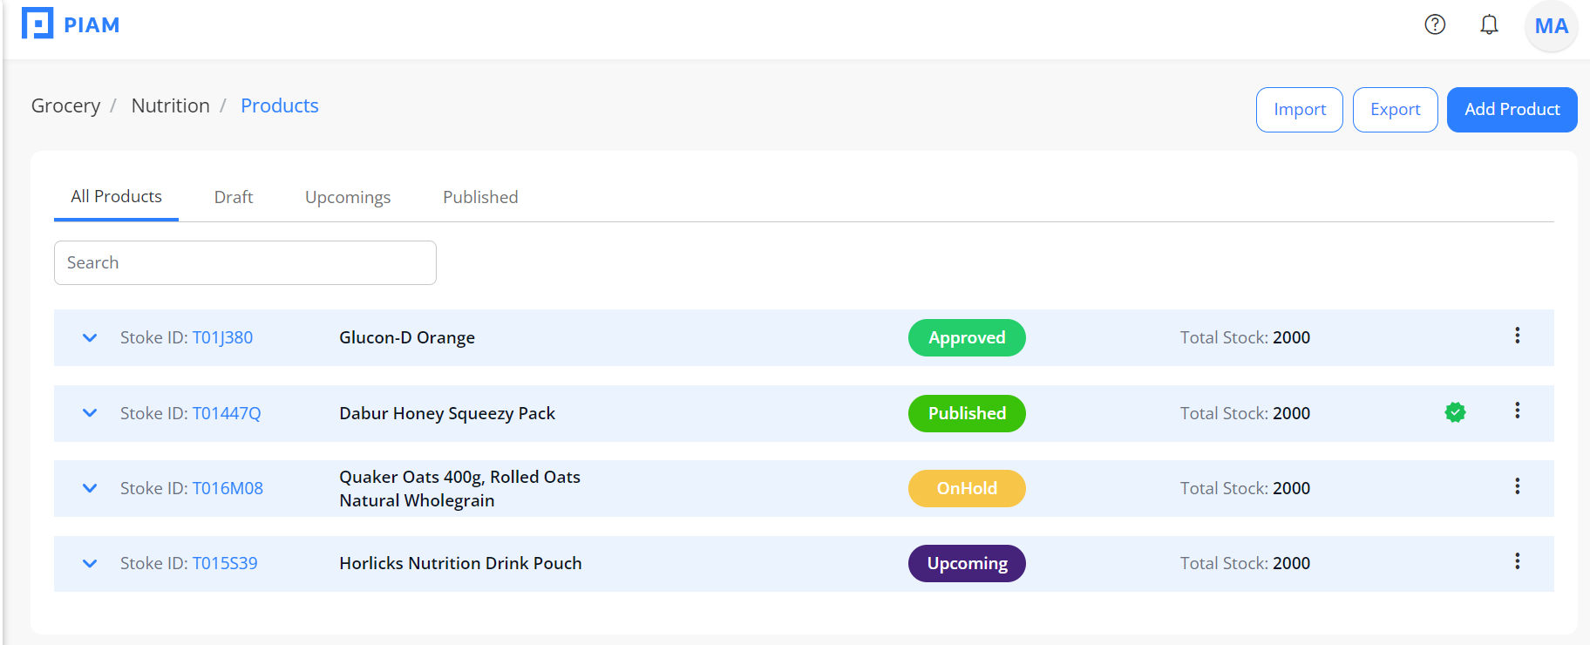Click the green verified badge on Dabur Honey row
Viewport: 1590px width, 645px height.
coord(1455,412)
